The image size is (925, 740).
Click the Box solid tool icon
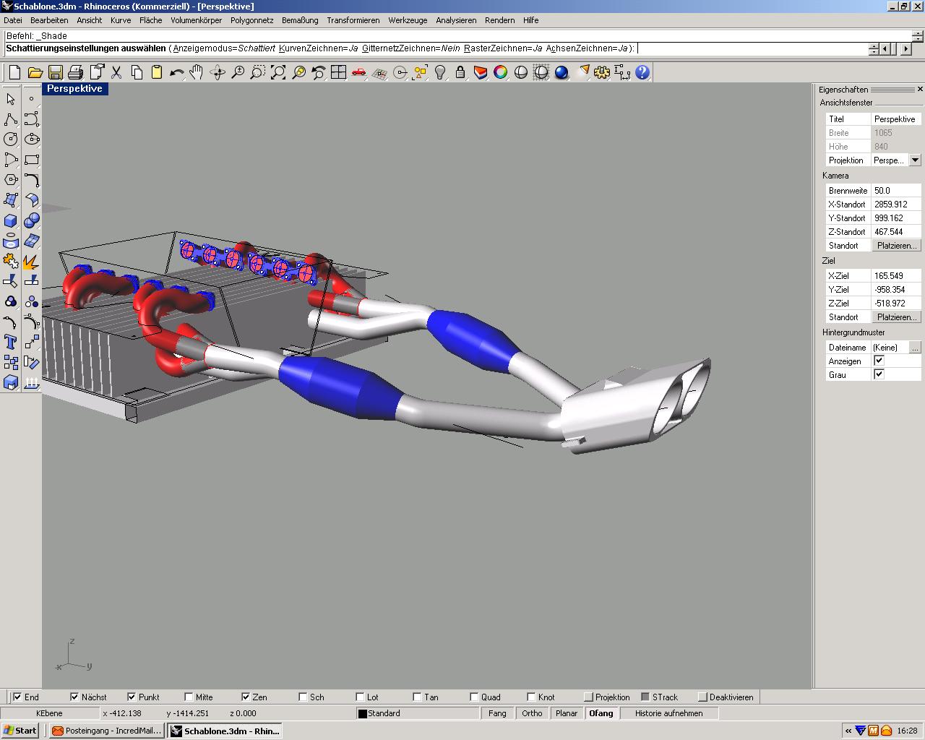[11, 220]
